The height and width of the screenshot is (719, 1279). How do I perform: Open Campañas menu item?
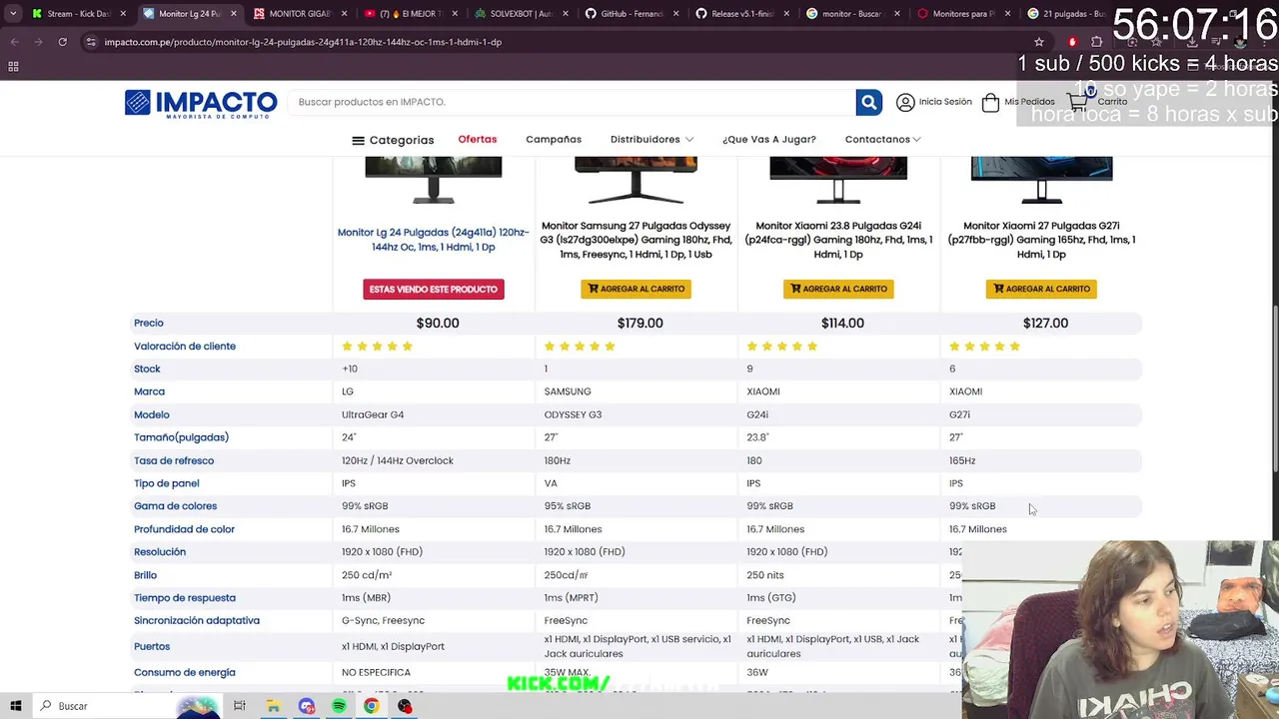[554, 140]
